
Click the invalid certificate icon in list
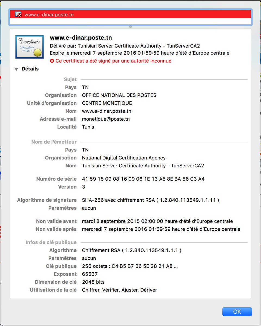[x=18, y=15]
